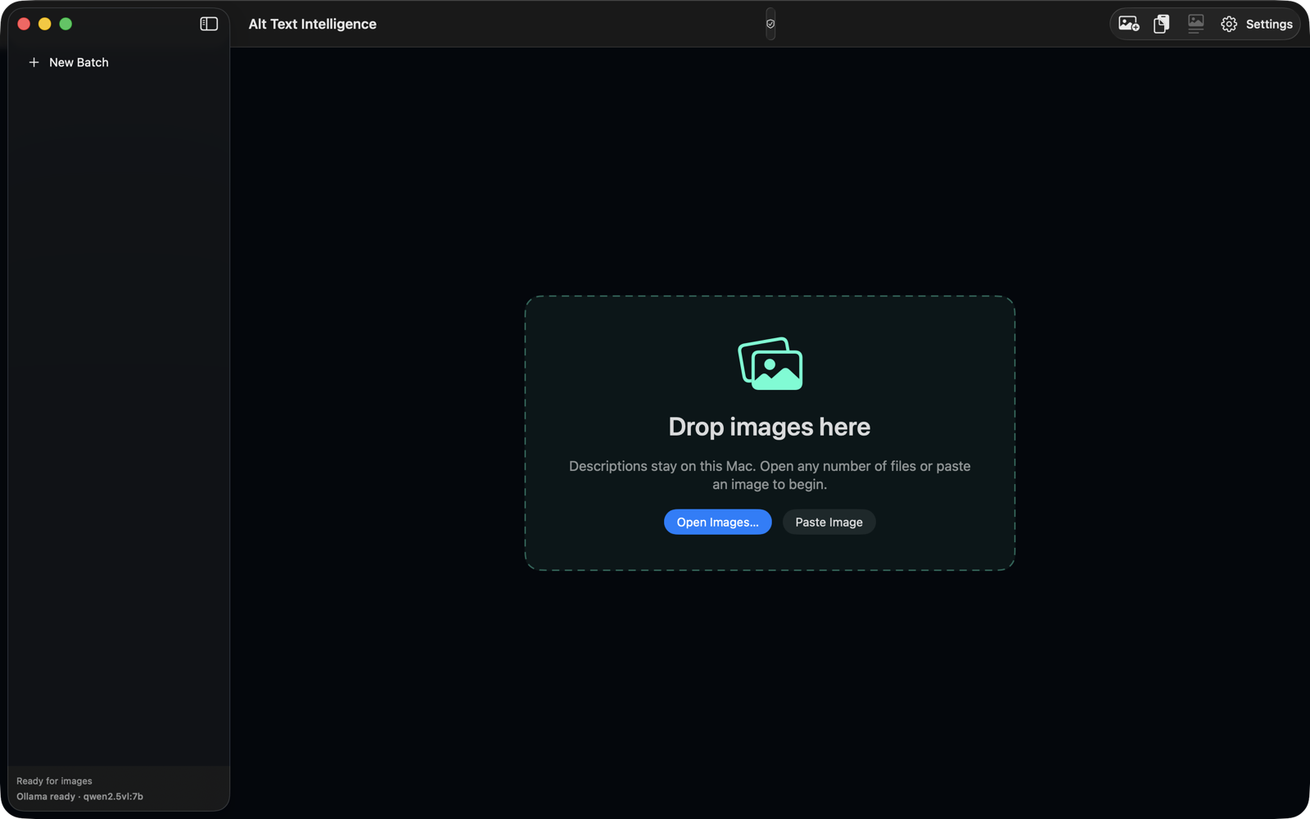
Task: Click the add images toolbar icon
Action: click(x=1129, y=24)
